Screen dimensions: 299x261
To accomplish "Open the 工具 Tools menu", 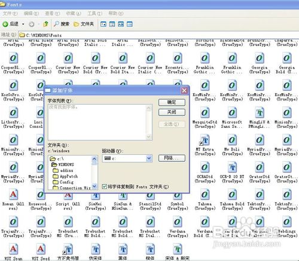I will point(94,13).
